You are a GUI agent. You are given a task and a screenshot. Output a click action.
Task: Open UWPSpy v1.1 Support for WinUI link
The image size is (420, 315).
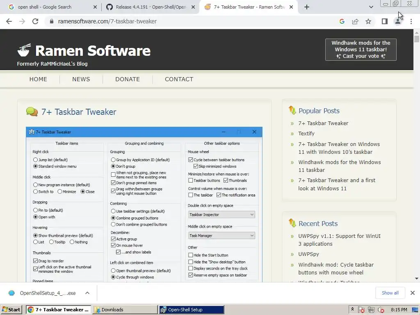point(339,240)
